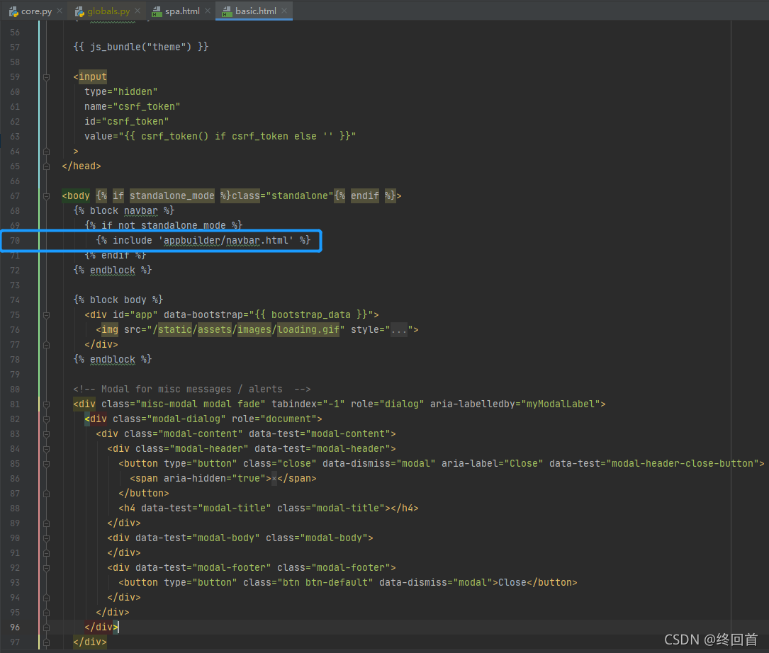Click line number 57 in the gutter
Screen dimensions: 769x653
tap(15, 47)
